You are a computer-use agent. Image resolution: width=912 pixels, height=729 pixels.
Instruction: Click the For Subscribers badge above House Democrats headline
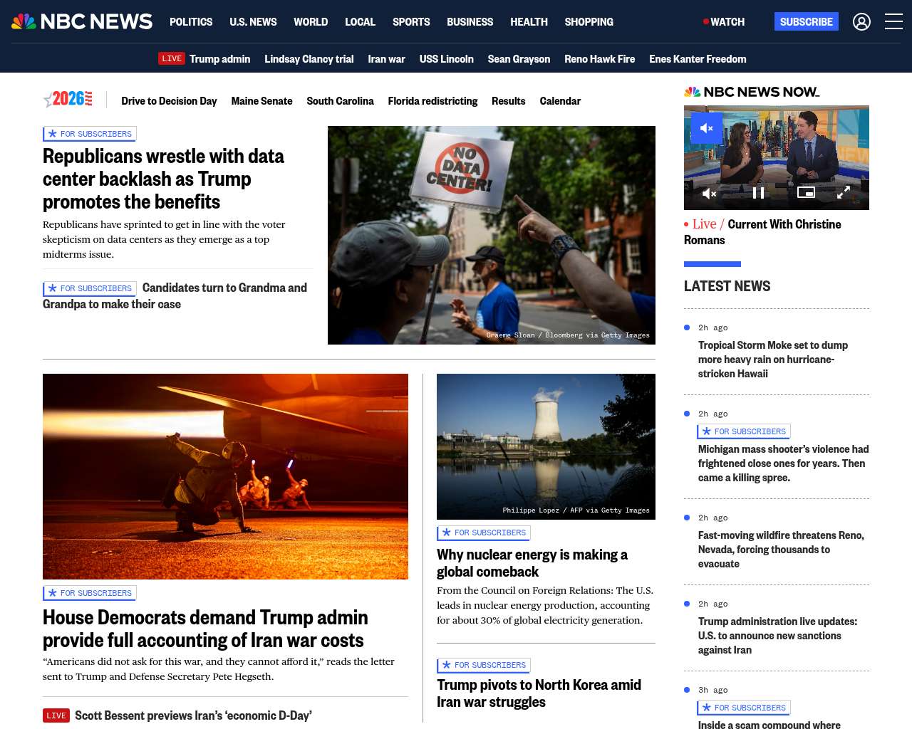pos(89,593)
